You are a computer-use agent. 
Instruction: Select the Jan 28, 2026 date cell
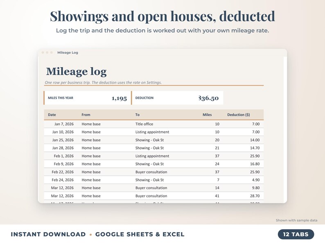(63, 148)
